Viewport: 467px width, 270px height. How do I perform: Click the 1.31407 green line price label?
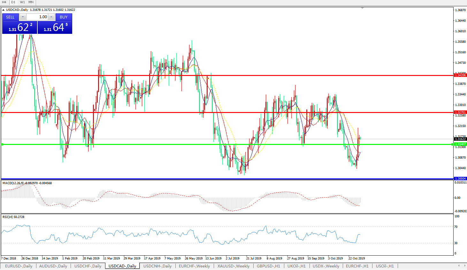tap(460, 144)
